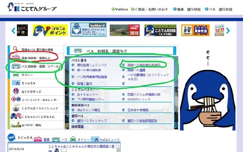Open the わくわく電車教室 banner
Image resolution: width=243 pixels, height=152 pixels.
(196, 30)
